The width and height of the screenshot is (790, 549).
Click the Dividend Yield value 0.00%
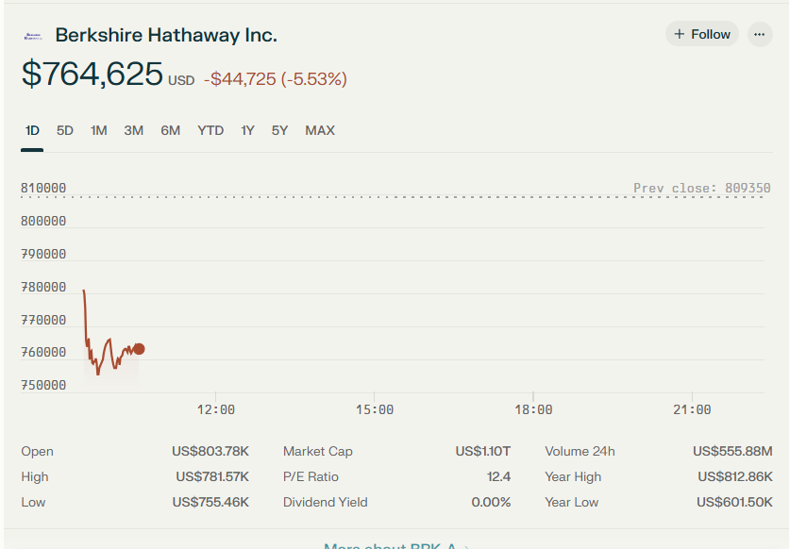tap(491, 502)
